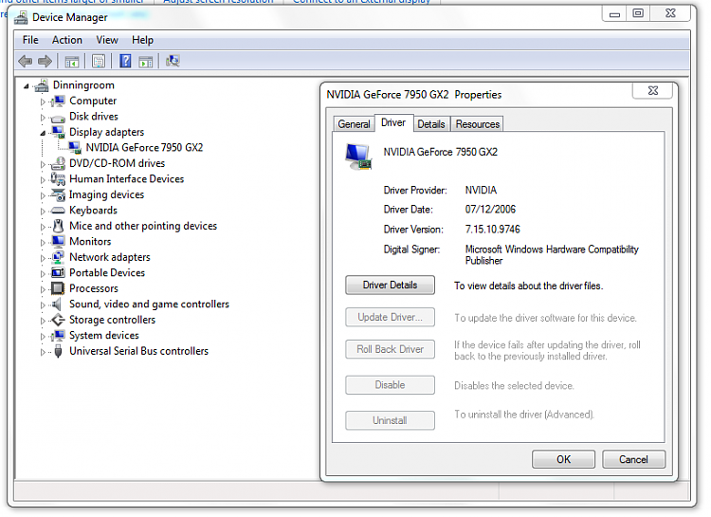
Task: Click the Roll Back Driver button
Action: tap(390, 349)
